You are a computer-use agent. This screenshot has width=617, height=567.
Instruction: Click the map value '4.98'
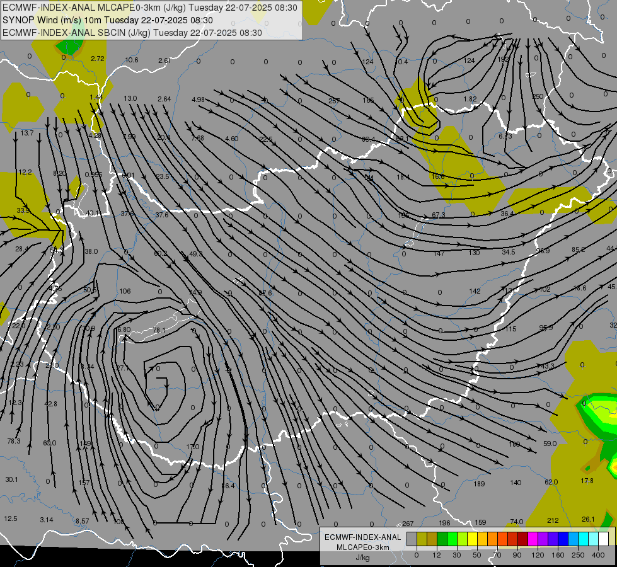tap(198, 100)
